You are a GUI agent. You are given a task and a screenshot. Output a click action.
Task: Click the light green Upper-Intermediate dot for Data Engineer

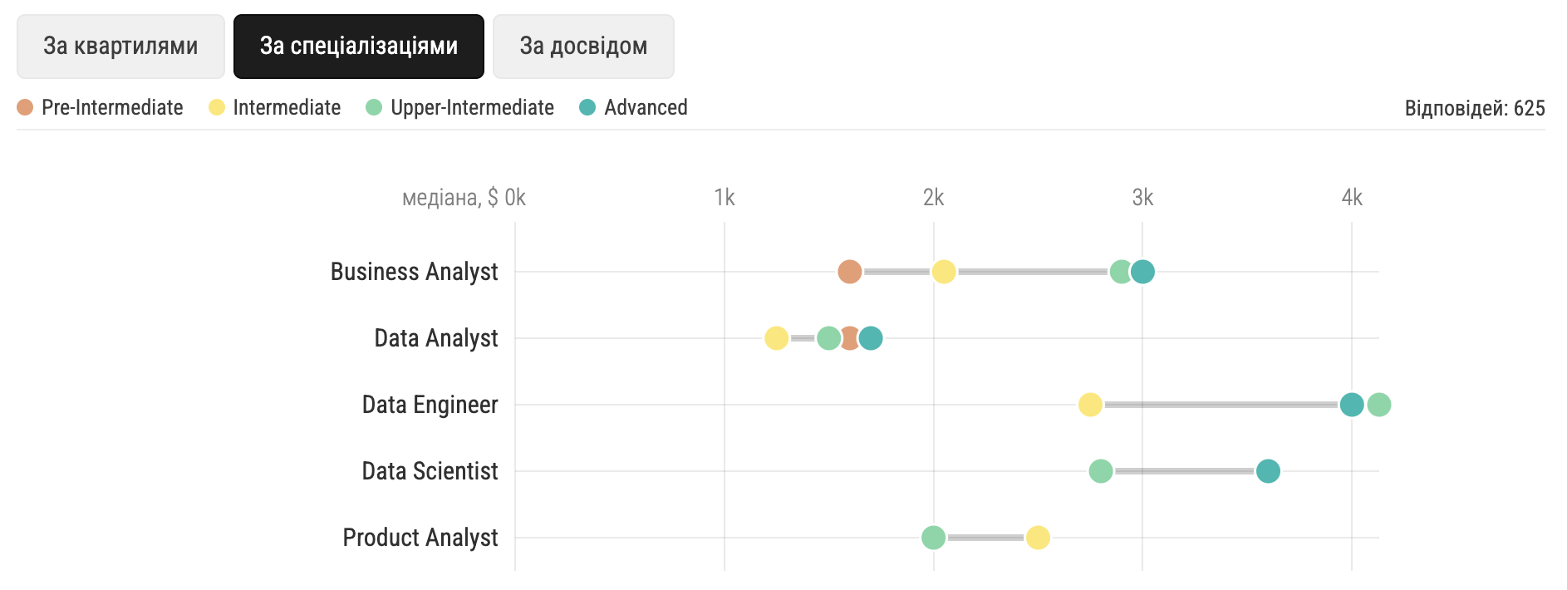click(x=1379, y=405)
